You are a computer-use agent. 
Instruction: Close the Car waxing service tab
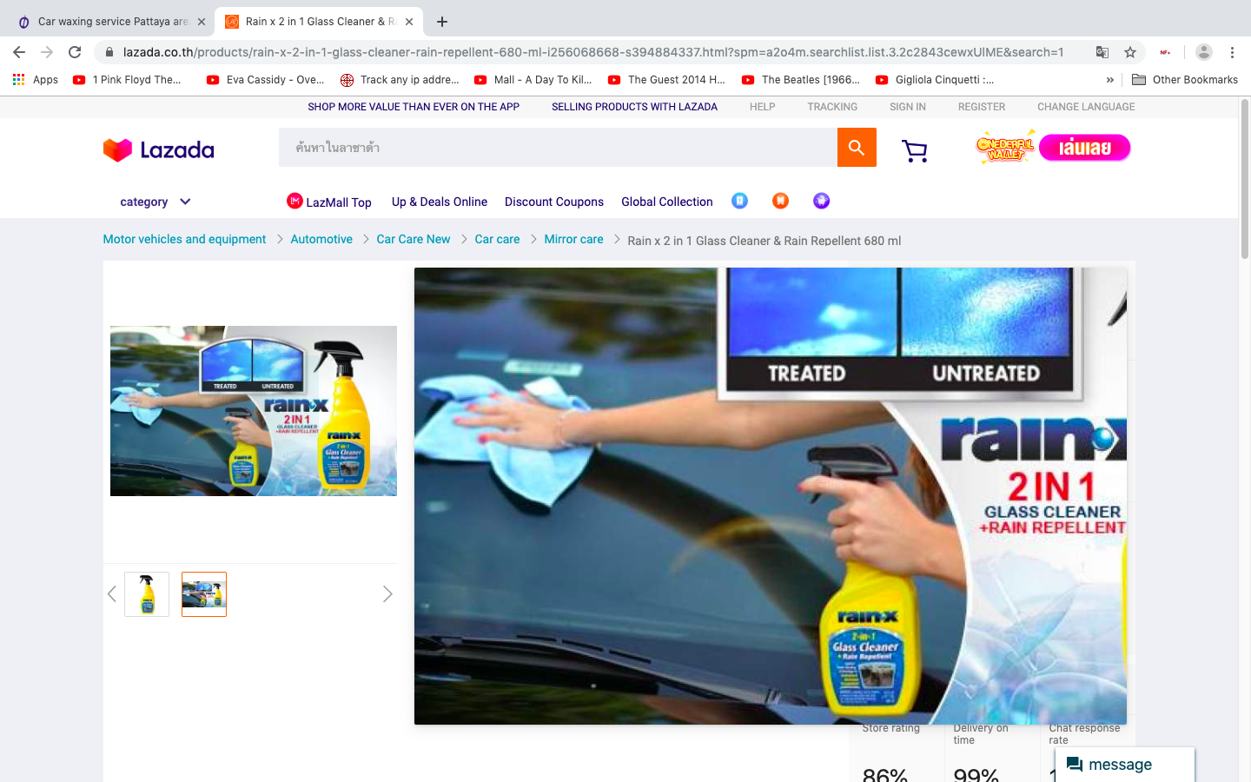pyautogui.click(x=202, y=22)
